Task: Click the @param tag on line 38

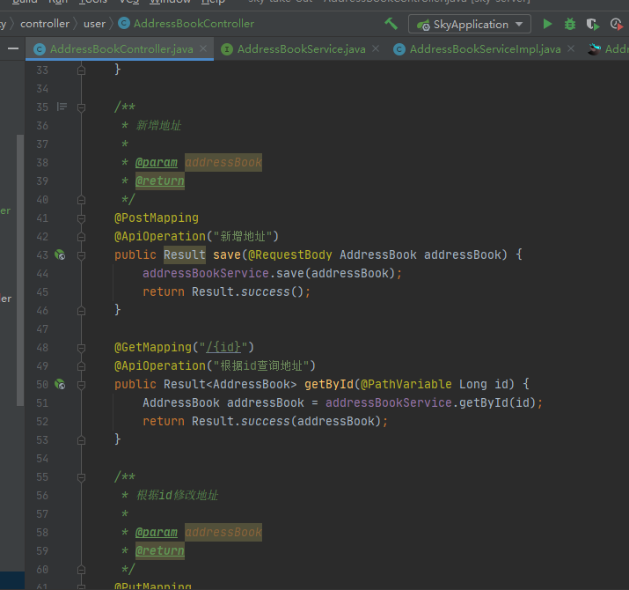Action: (x=156, y=162)
